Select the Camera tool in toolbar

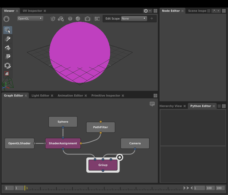[7, 65]
